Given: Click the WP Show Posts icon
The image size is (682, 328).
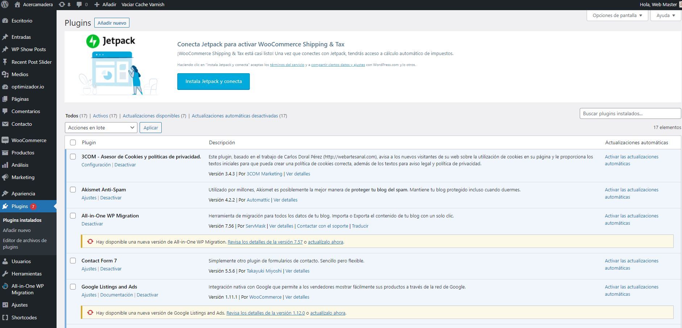Looking at the screenshot, I should [x=5, y=49].
